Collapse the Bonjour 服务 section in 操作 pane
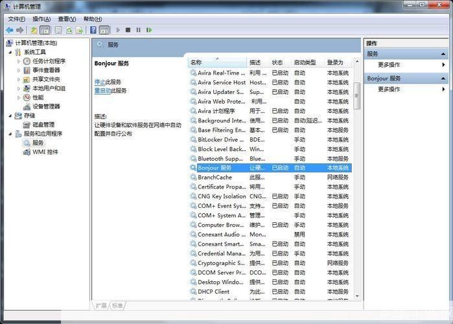The width and height of the screenshot is (453, 324). click(x=443, y=78)
